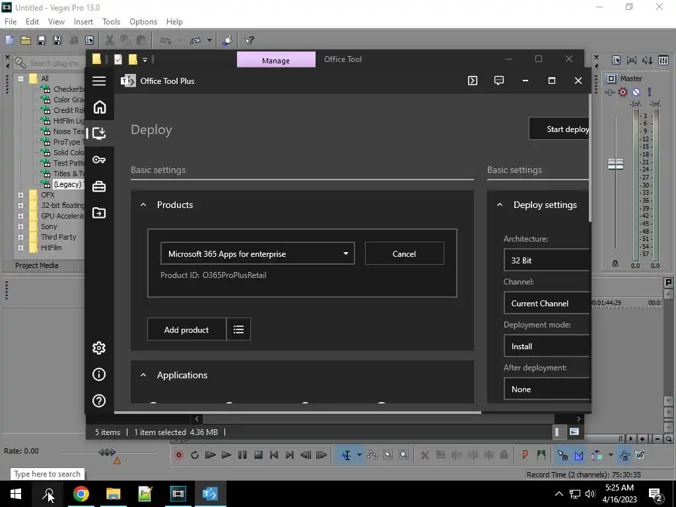Viewport: 676px width, 507px height.
Task: Open After deployment None dropdown
Action: click(x=546, y=389)
